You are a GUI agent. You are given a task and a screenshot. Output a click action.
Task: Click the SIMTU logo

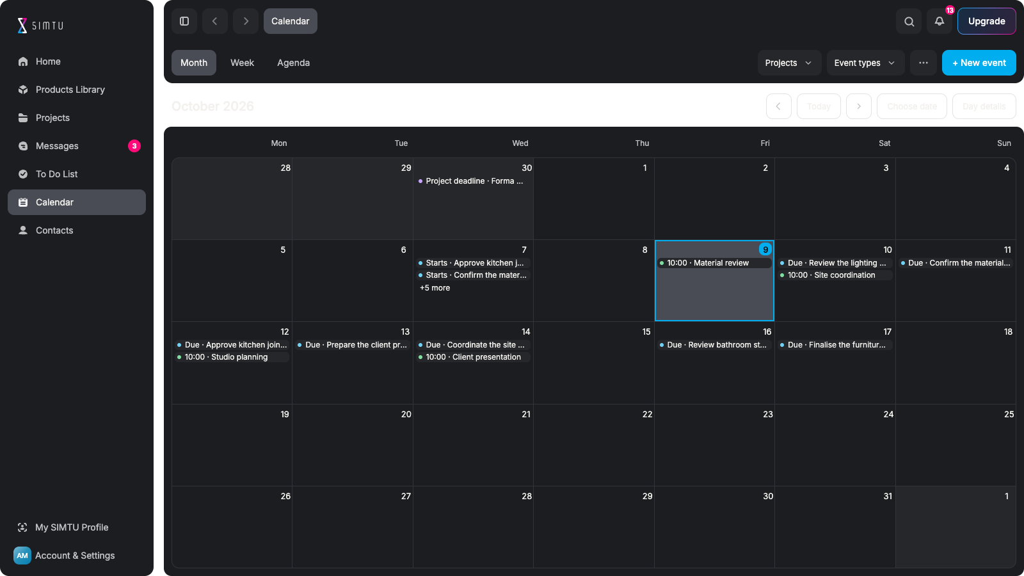[x=40, y=26]
